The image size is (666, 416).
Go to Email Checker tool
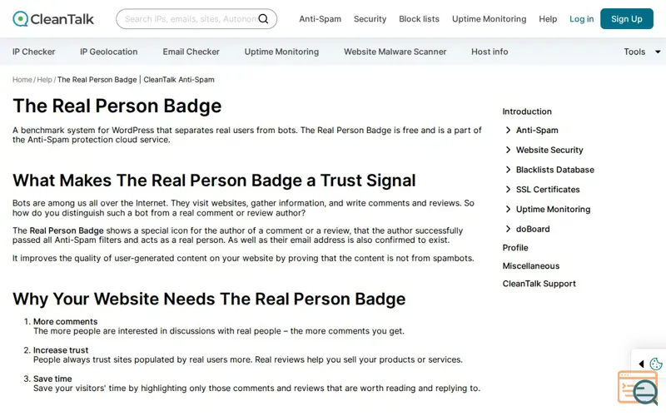click(x=191, y=52)
